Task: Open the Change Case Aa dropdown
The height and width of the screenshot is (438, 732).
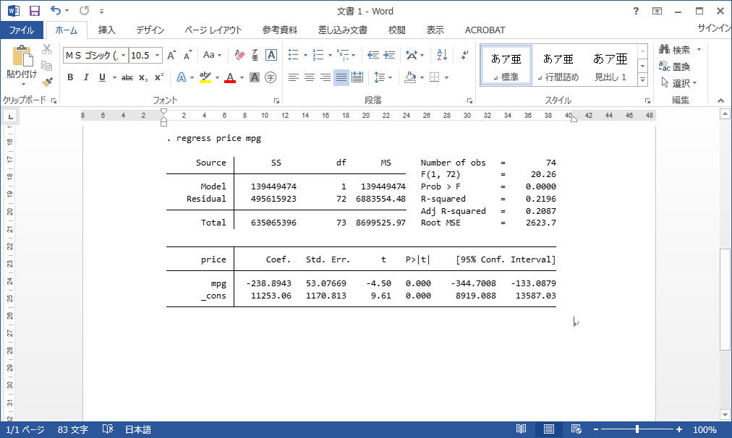Action: click(x=212, y=55)
